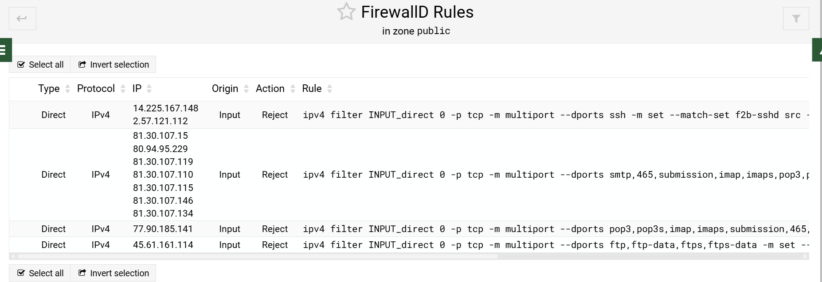Click top Invert selection button
Image resolution: width=822 pixels, height=282 pixels.
click(x=114, y=65)
